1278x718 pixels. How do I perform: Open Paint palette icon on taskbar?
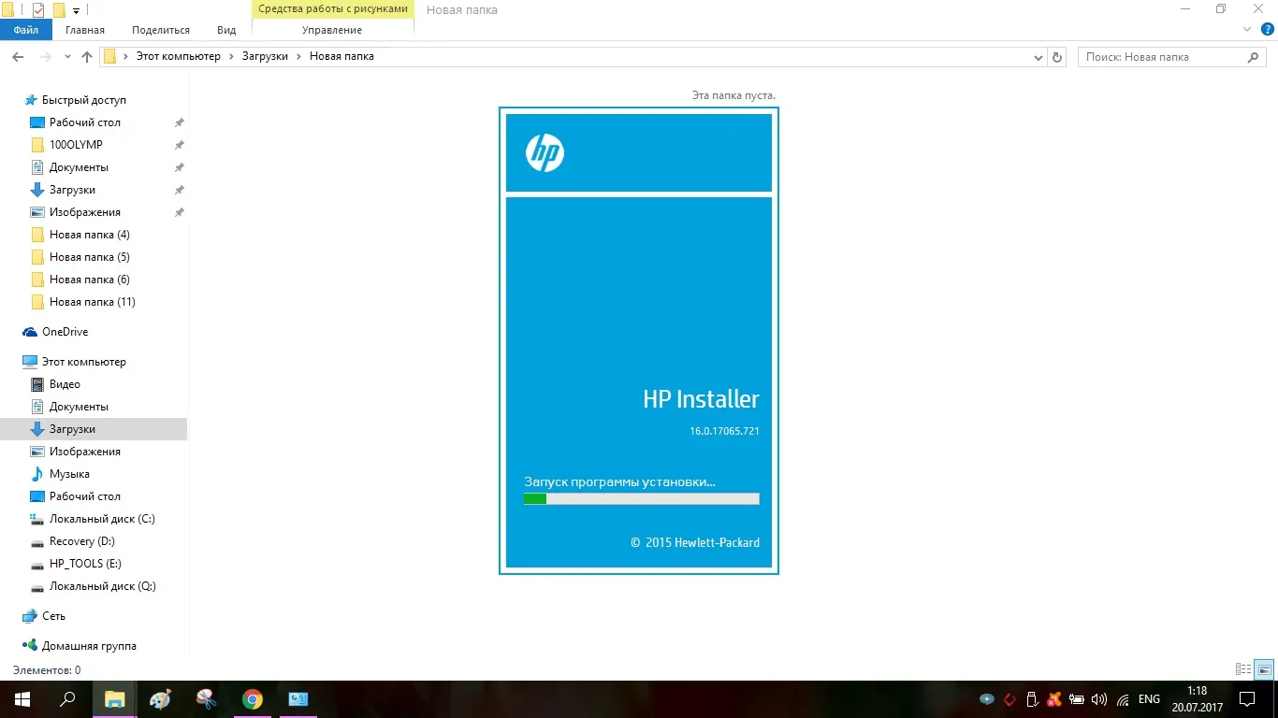(160, 699)
